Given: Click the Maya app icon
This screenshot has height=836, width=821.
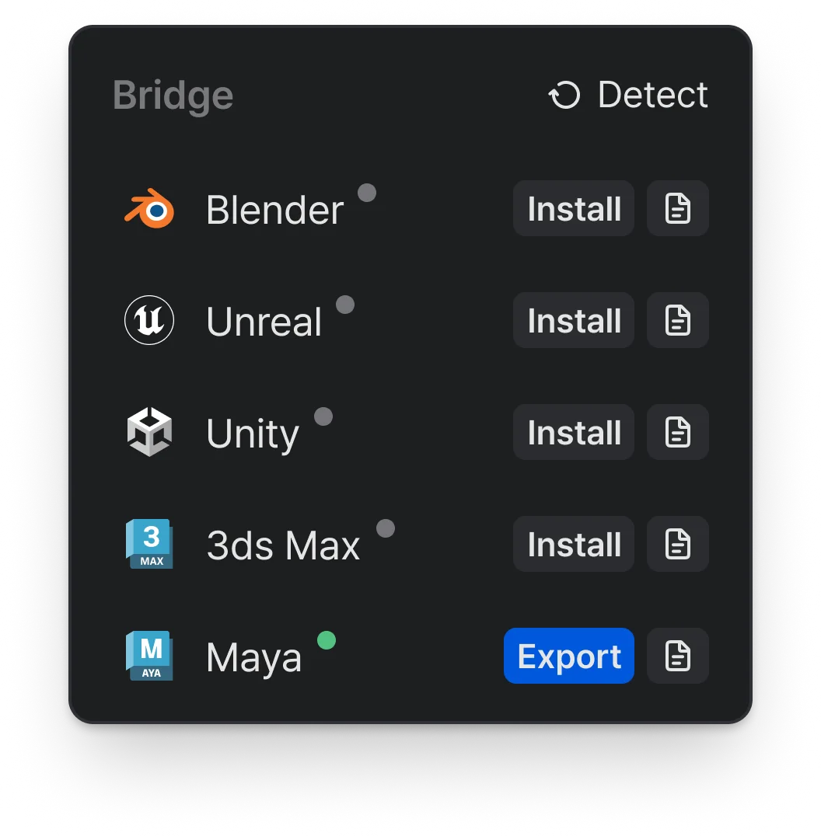Looking at the screenshot, I should coord(149,656).
